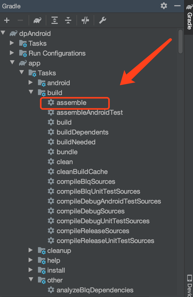
Task: Collapse the build tasks folder
Action: (31, 92)
